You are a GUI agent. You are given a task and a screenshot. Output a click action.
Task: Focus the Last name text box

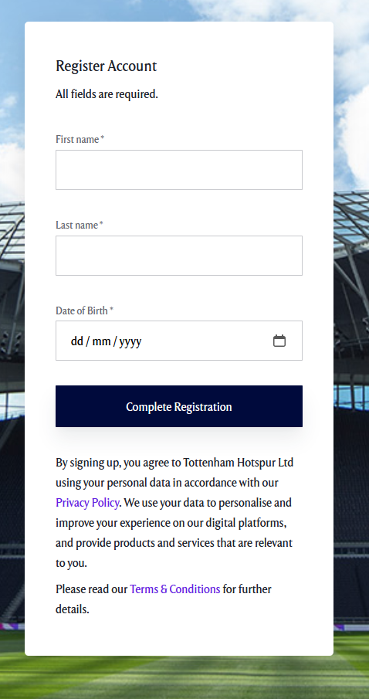178,256
